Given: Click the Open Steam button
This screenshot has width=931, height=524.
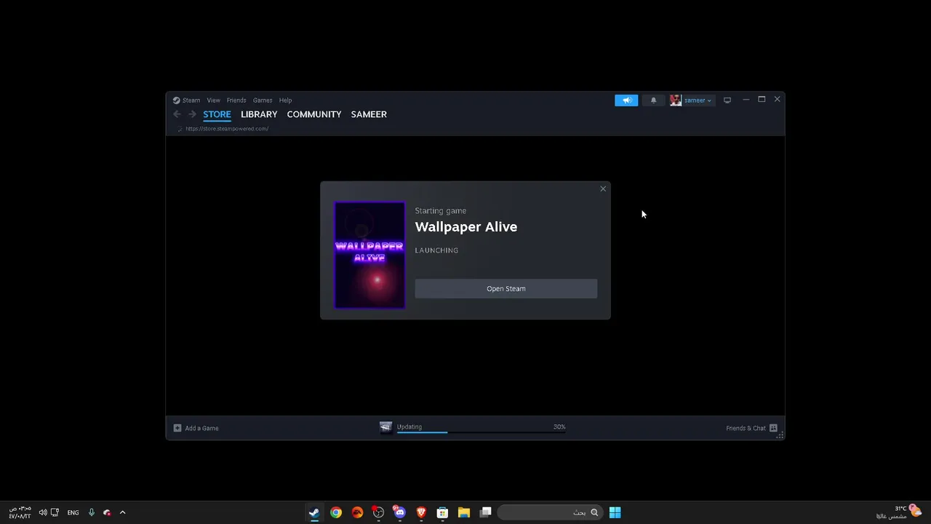Looking at the screenshot, I should (x=506, y=289).
